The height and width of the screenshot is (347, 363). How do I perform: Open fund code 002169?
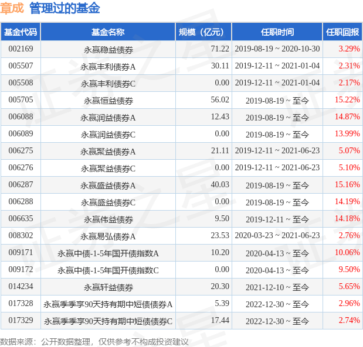coord(21,49)
